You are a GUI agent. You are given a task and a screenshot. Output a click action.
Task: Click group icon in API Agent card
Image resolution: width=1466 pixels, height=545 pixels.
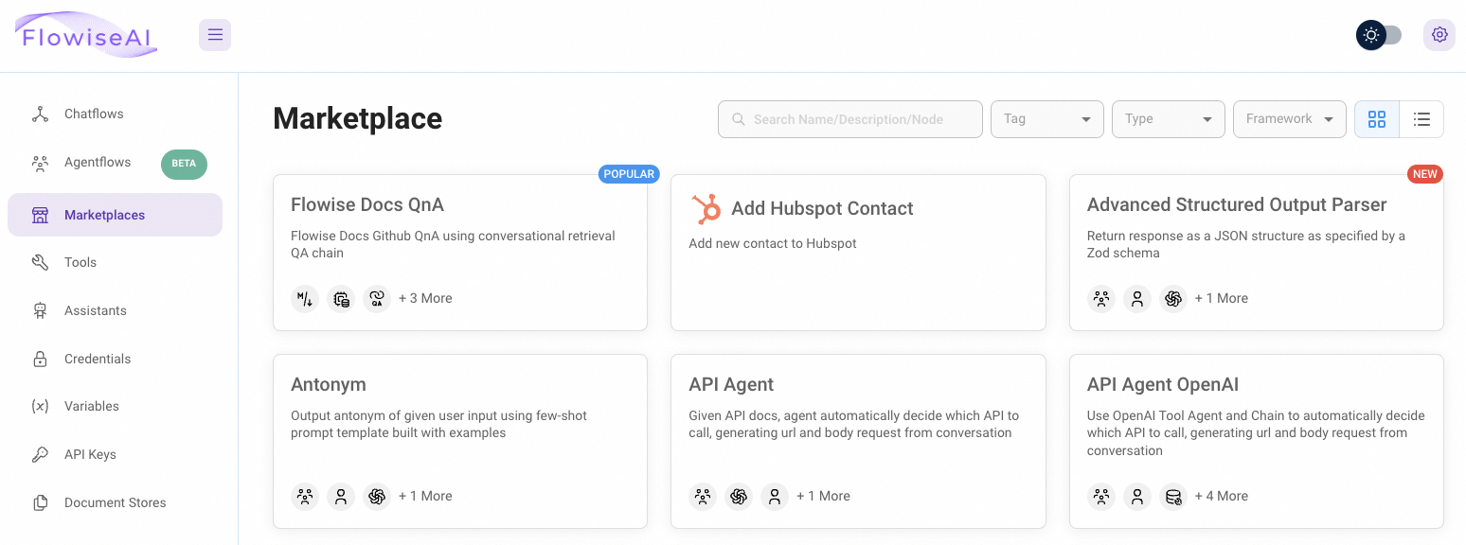point(703,497)
